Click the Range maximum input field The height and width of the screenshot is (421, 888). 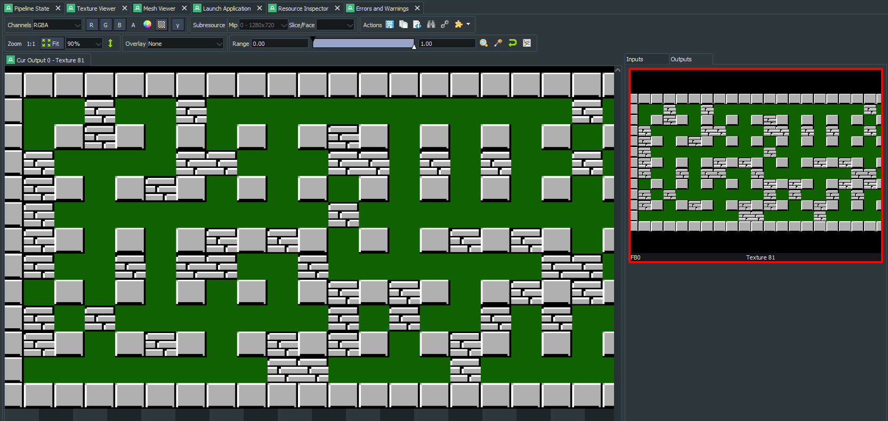coord(447,44)
